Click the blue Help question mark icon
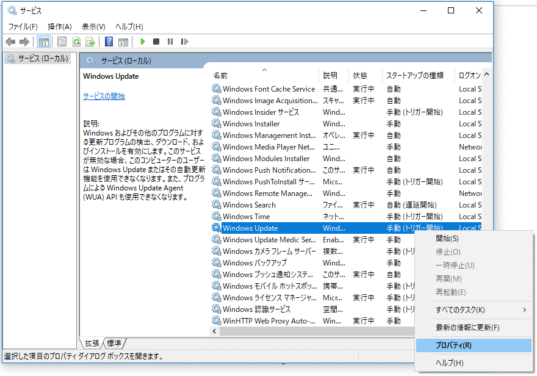537x376 pixels. click(109, 42)
